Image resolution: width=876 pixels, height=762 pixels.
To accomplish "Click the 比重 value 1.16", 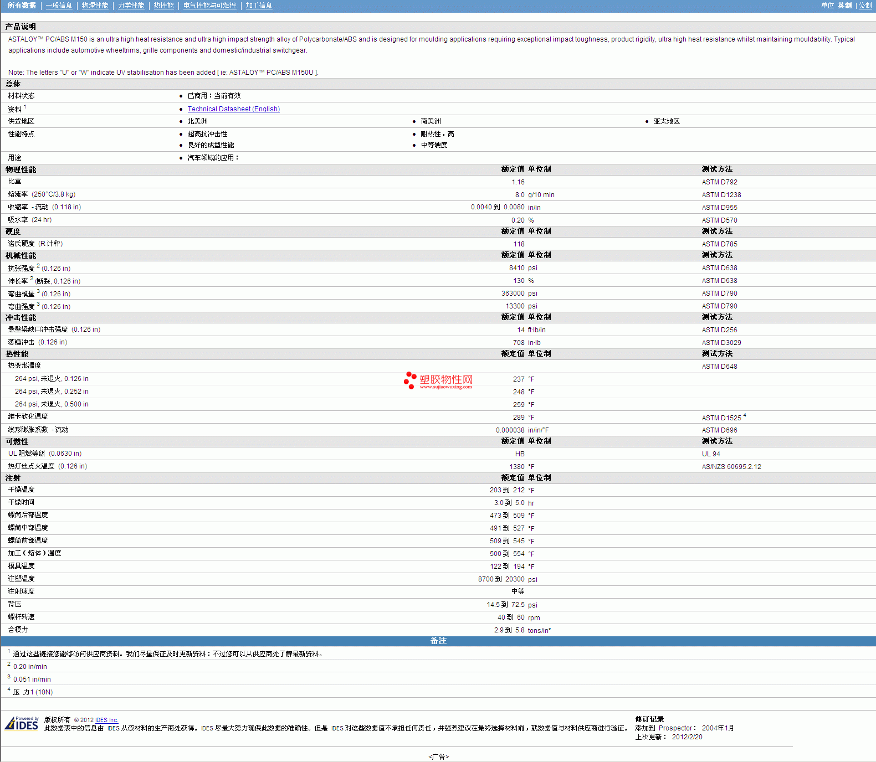I will [518, 182].
